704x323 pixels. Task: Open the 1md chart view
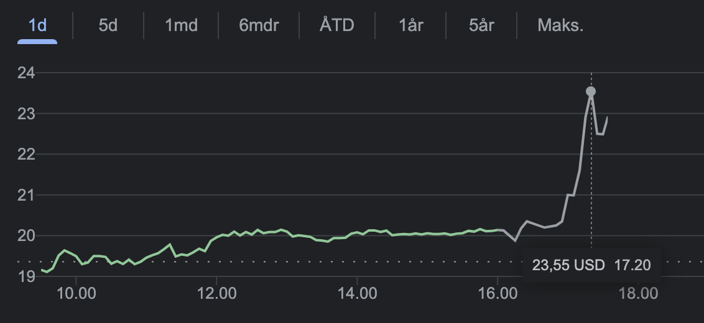click(x=181, y=25)
